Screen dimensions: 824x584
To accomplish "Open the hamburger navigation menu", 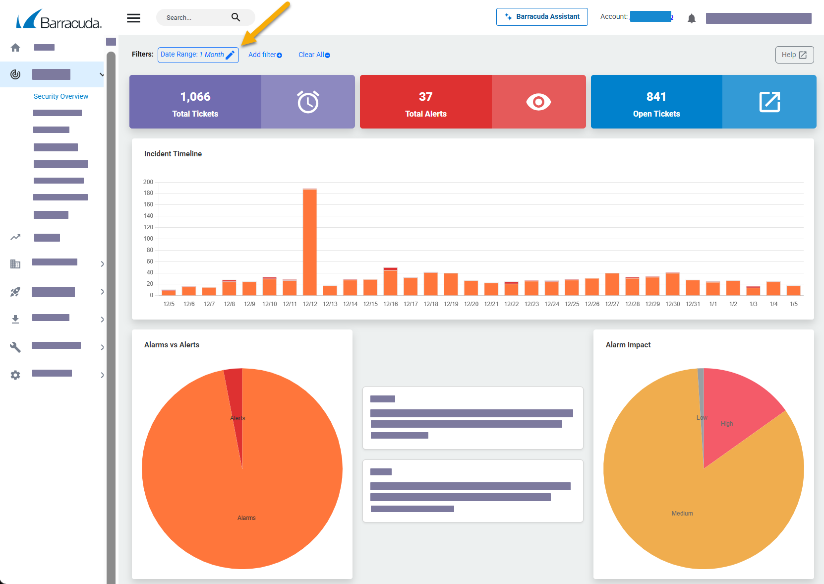I will [133, 18].
